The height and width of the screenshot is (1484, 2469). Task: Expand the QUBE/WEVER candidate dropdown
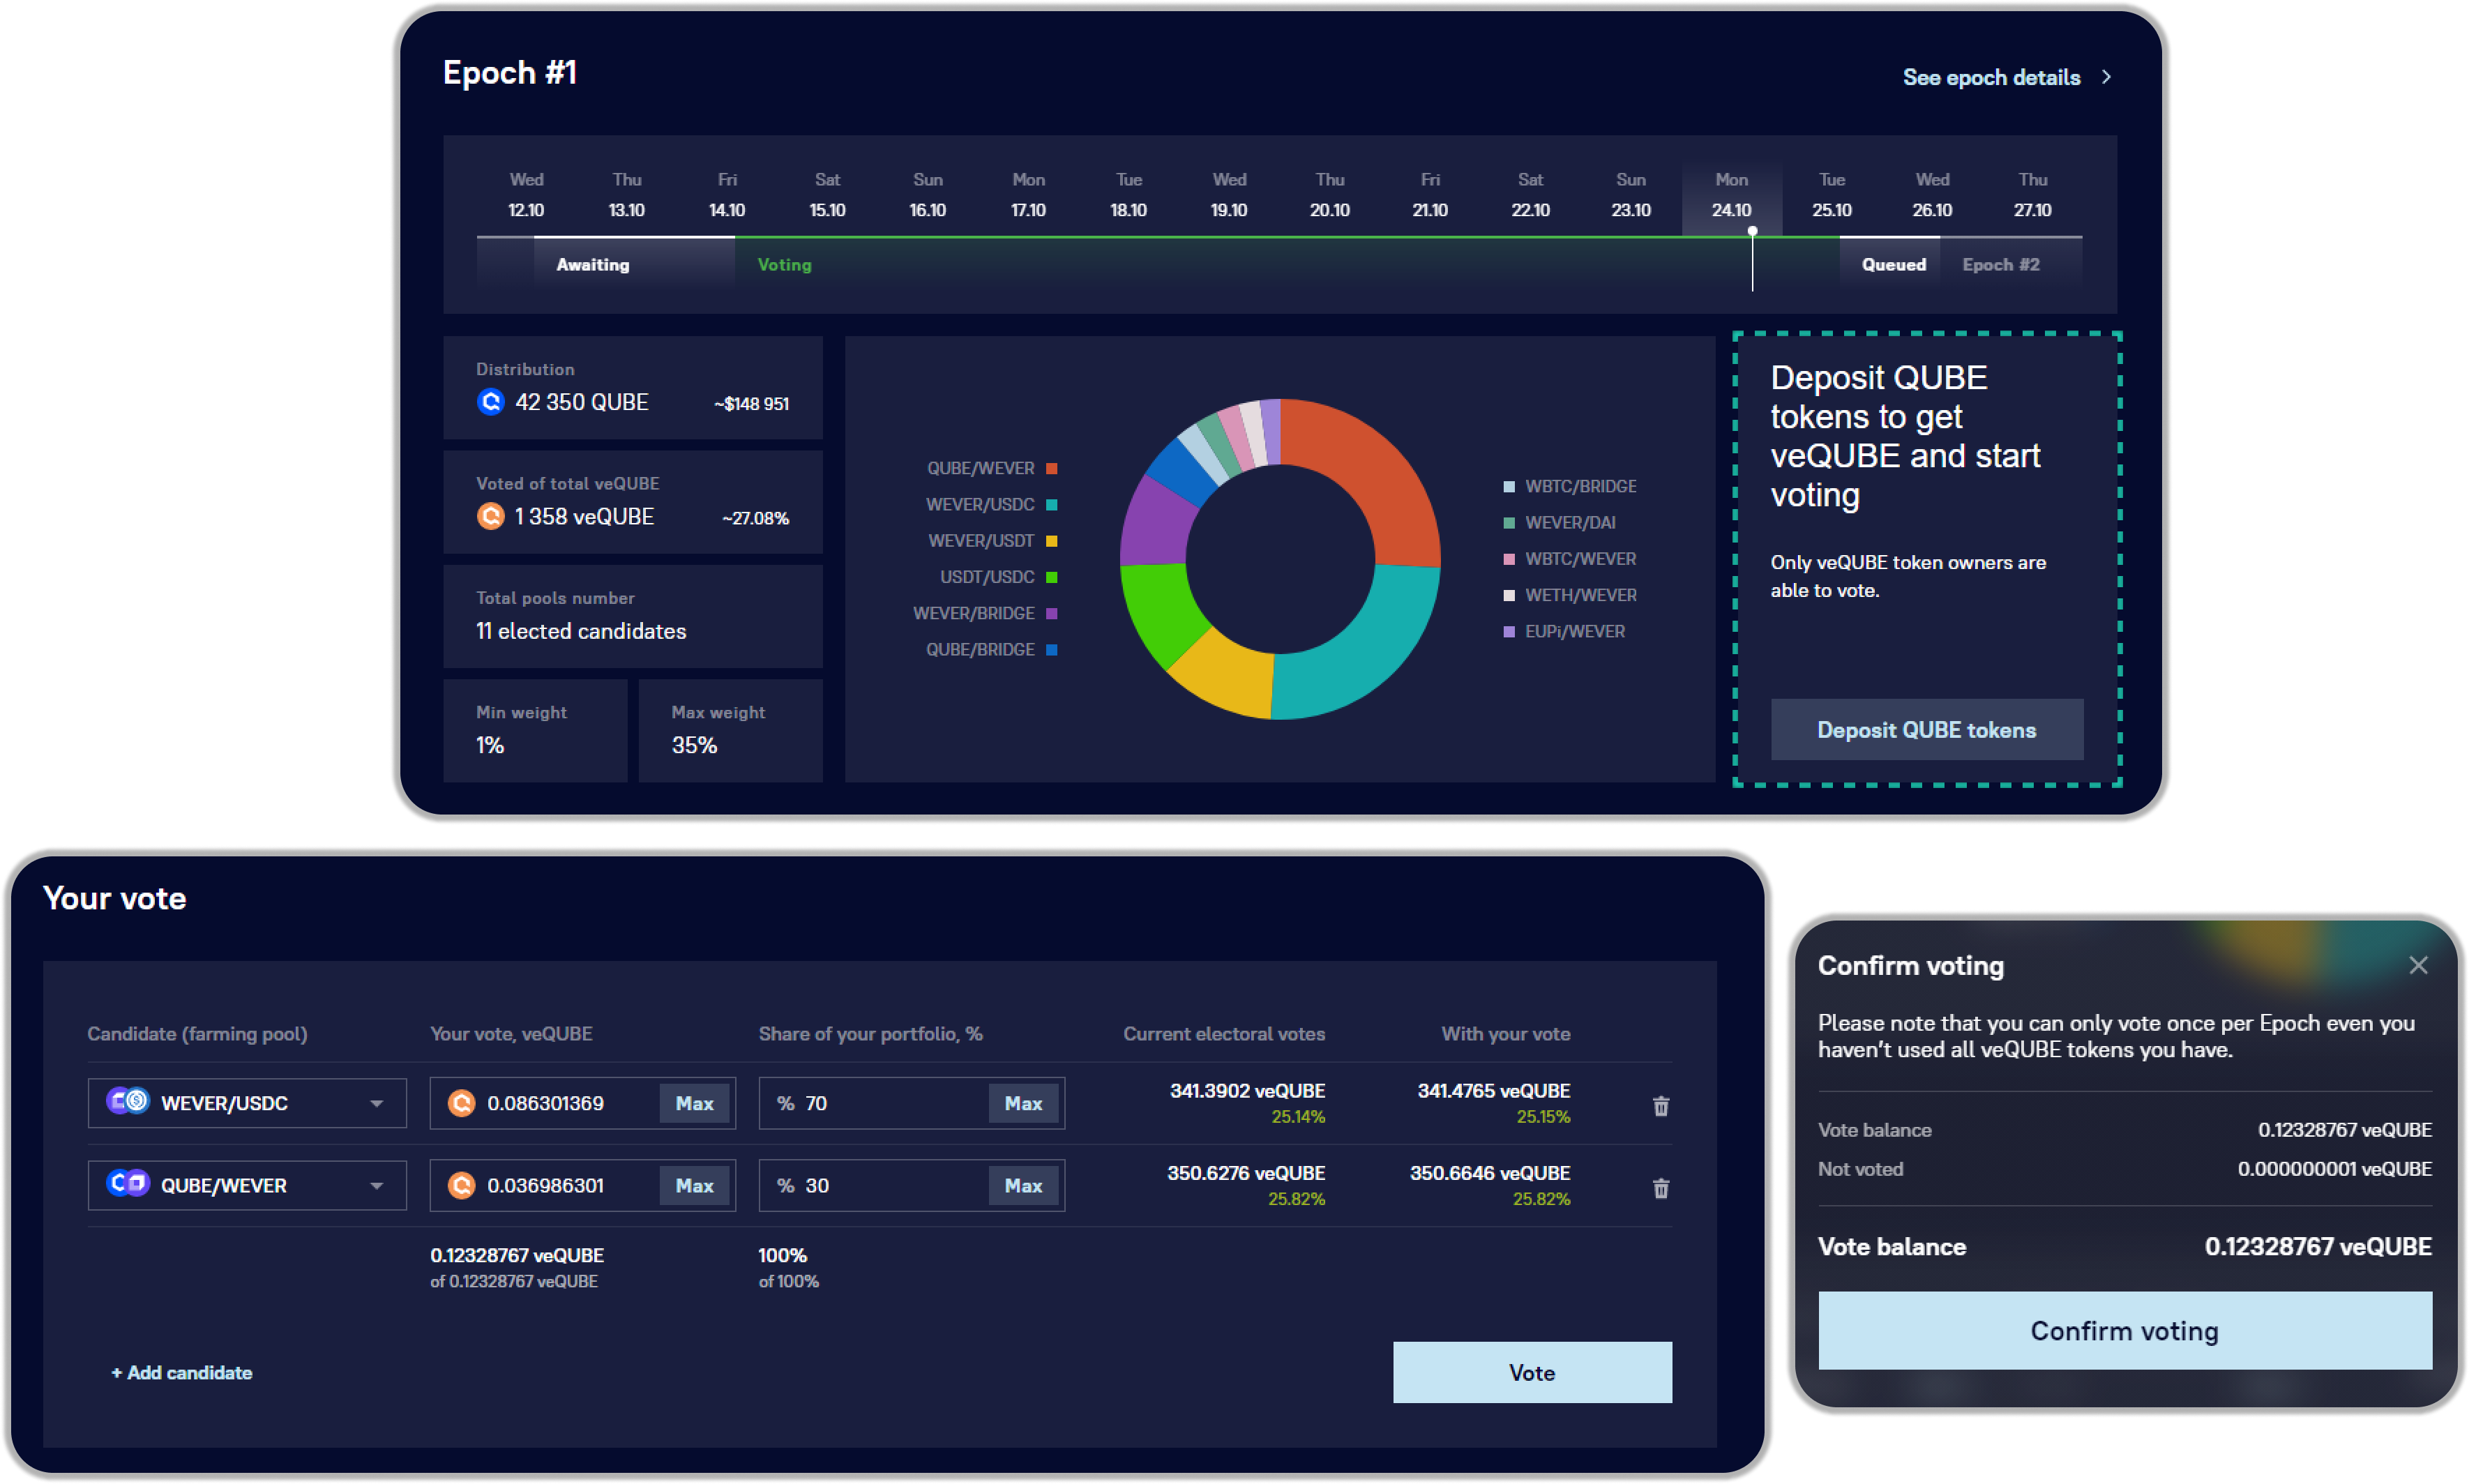(376, 1185)
